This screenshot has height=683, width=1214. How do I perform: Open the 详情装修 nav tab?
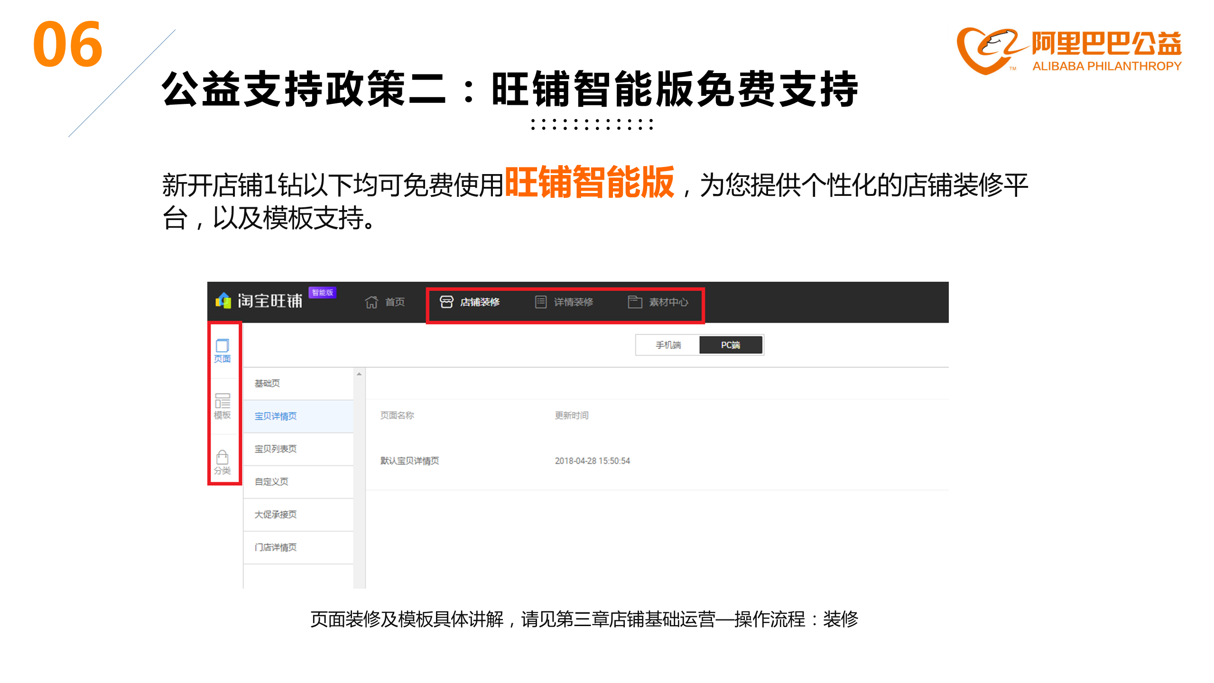[x=564, y=302]
